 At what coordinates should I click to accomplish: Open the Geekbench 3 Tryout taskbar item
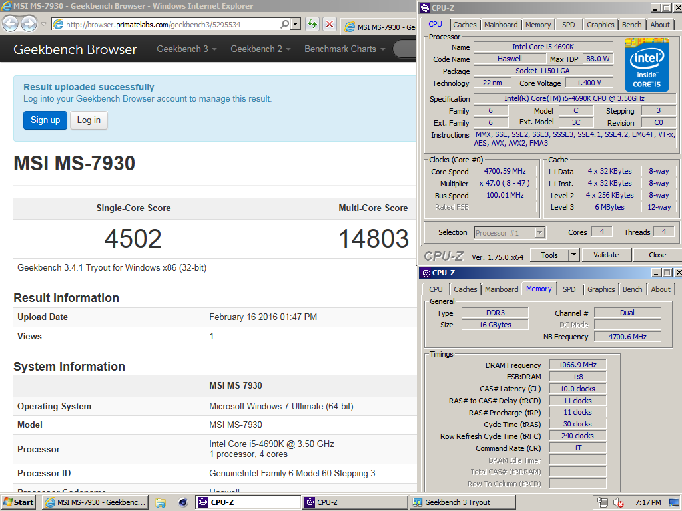[462, 502]
